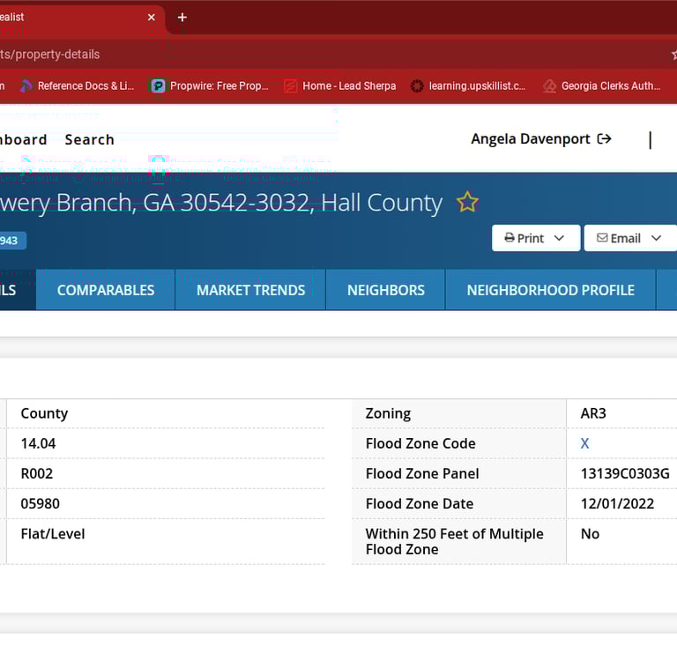Click the Lead Sherpa bookmark favicon
Viewport: 677px width, 661px height.
pos(290,85)
